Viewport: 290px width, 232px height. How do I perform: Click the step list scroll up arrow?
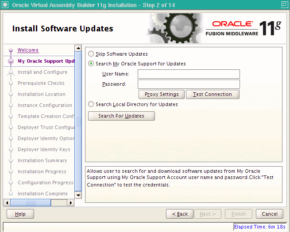point(78,48)
